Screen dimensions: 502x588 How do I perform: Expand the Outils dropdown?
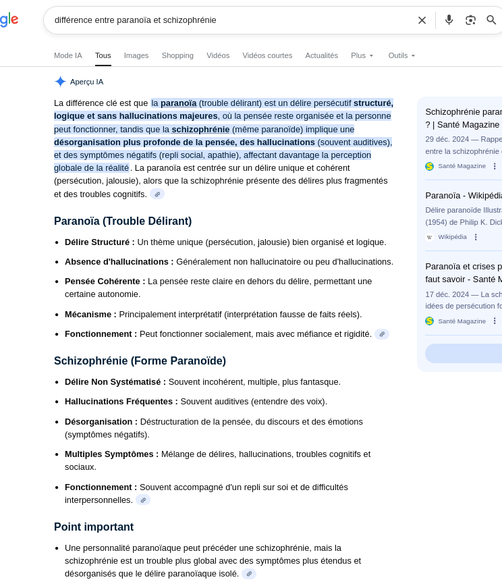[402, 55]
